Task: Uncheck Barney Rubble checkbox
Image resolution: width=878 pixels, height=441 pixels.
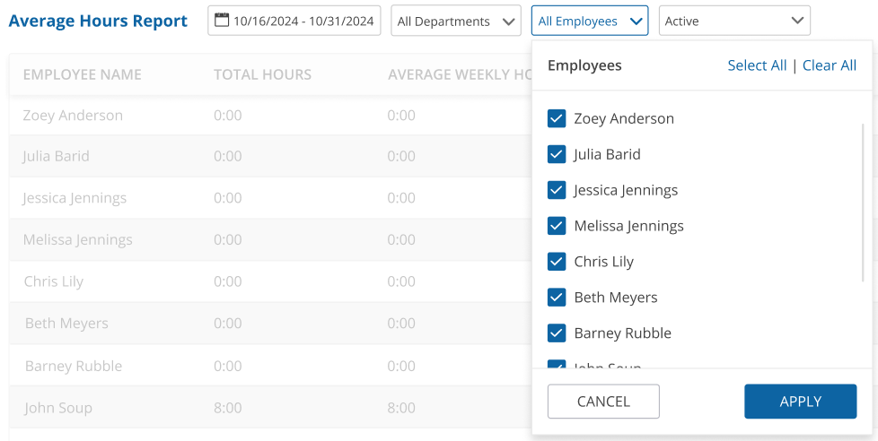Action: [x=557, y=333]
